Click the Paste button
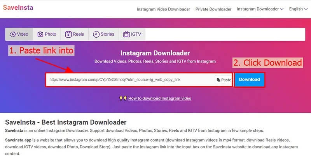The width and height of the screenshot is (311, 160). (224, 80)
